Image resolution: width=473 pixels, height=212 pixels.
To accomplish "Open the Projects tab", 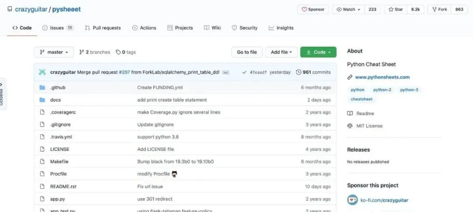I will tap(180, 28).
